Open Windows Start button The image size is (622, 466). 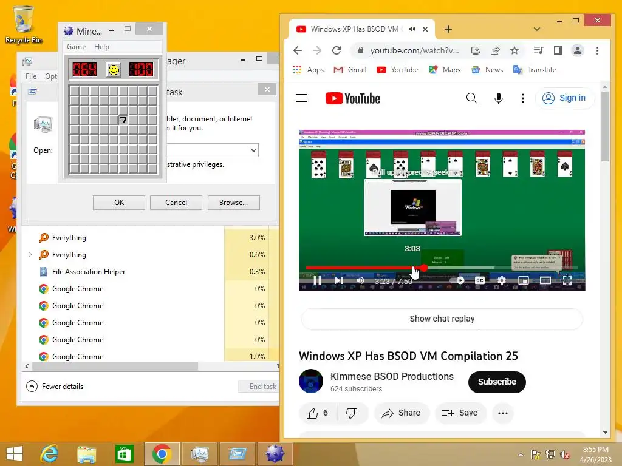tap(15, 454)
